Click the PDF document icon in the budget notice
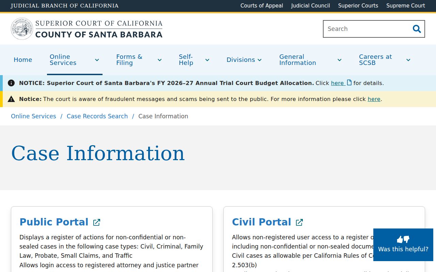Image resolution: width=436 pixels, height=272 pixels. (x=349, y=83)
